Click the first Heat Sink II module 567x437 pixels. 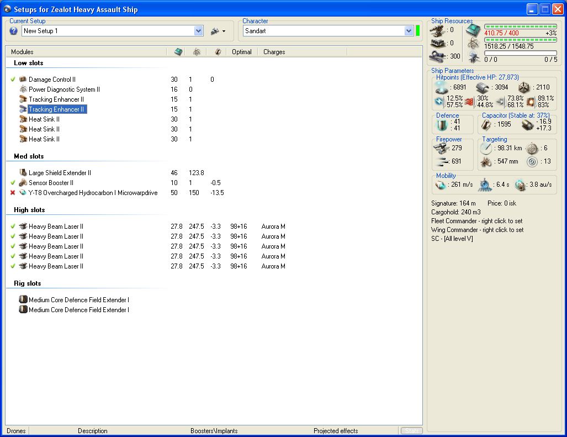44,119
